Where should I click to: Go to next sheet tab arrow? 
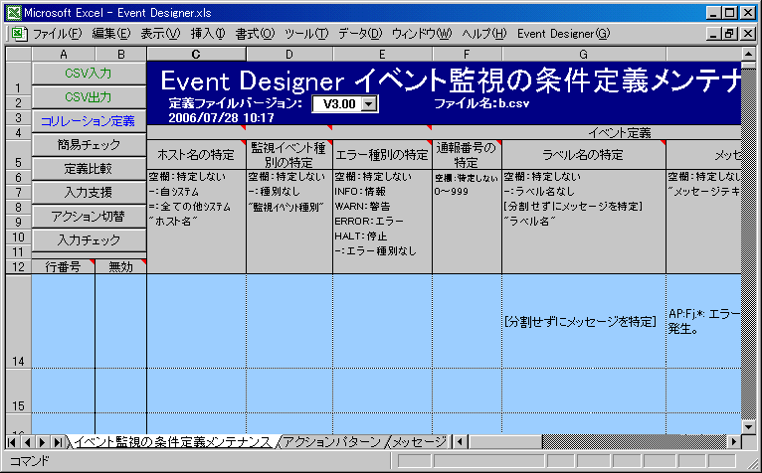click(43, 442)
